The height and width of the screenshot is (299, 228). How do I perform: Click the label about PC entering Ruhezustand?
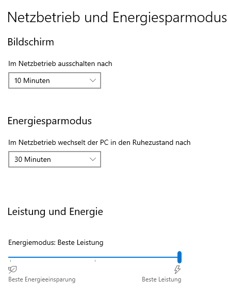tap(100, 142)
